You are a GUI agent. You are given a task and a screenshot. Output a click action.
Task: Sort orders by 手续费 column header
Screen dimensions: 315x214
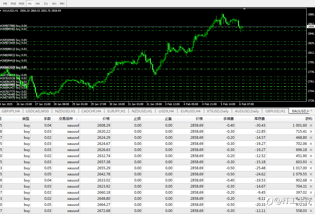click(x=228, y=119)
